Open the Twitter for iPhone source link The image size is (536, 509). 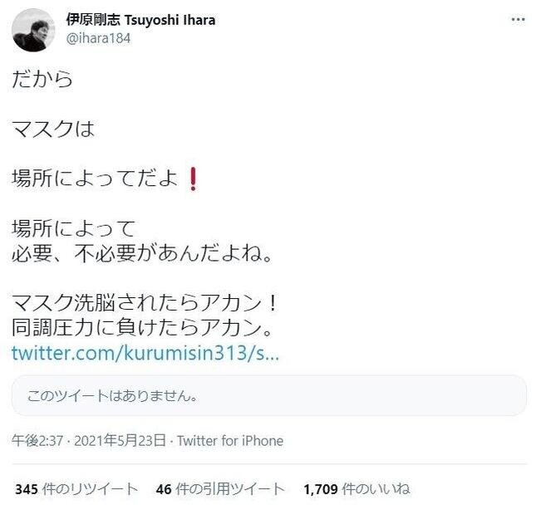coord(230,441)
